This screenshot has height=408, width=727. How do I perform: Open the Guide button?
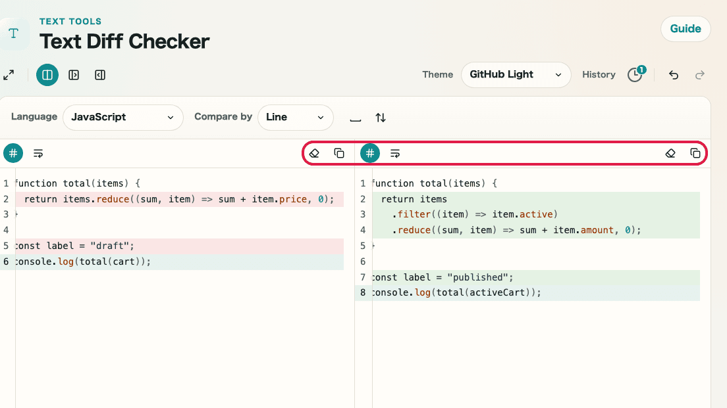click(x=686, y=29)
